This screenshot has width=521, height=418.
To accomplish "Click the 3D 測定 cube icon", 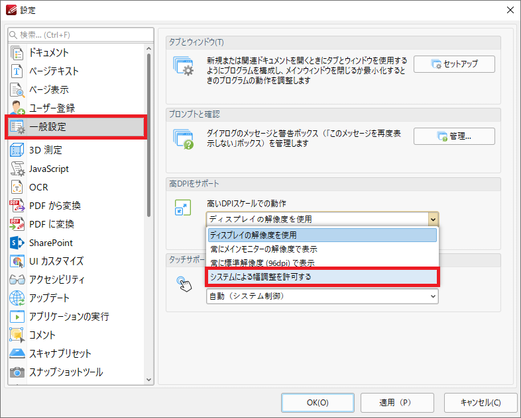I will tap(17, 150).
